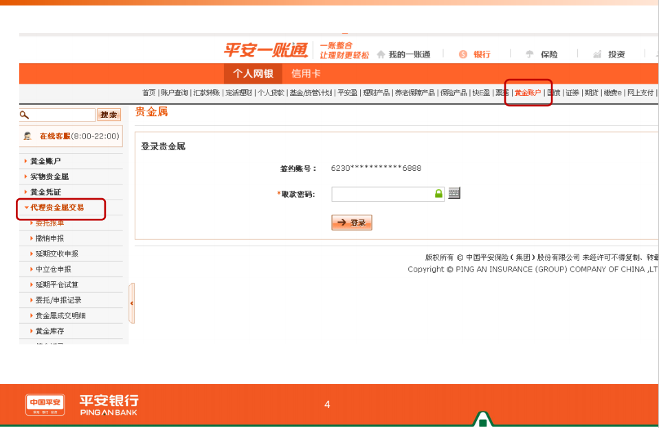Select 黄金账户 in the top navigation bar

point(528,93)
